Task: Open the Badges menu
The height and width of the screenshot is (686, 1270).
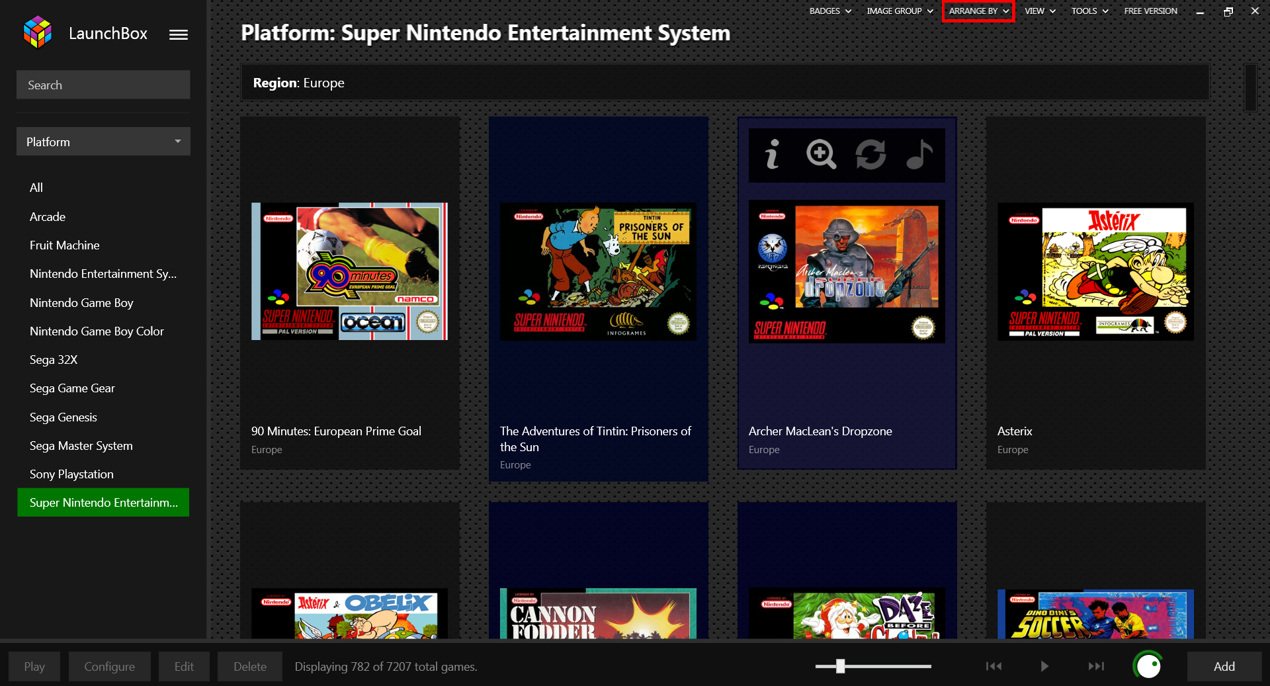Action: [x=830, y=11]
